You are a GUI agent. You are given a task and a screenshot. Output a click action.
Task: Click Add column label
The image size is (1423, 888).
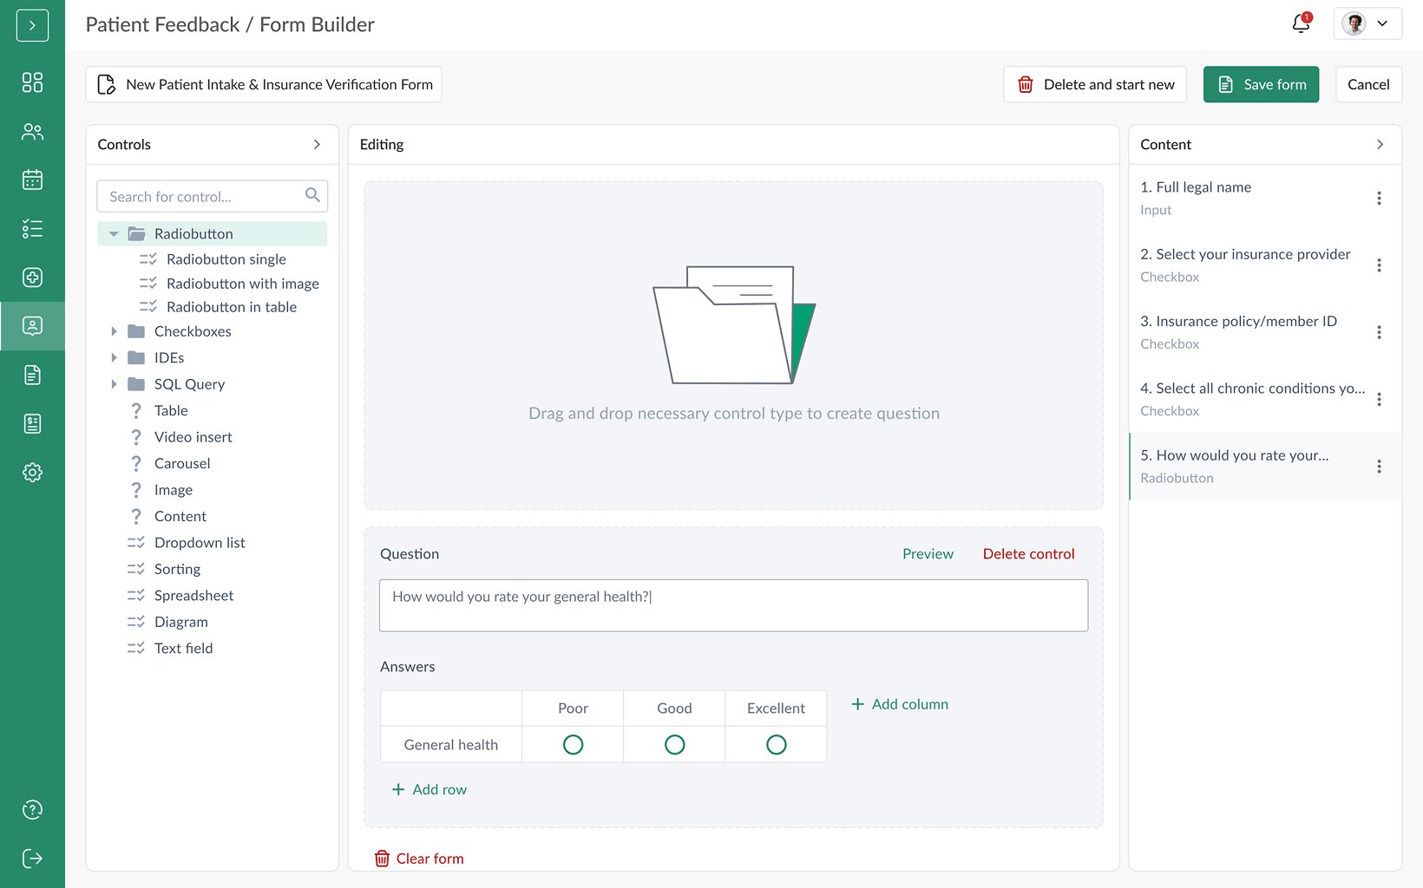[x=910, y=704]
